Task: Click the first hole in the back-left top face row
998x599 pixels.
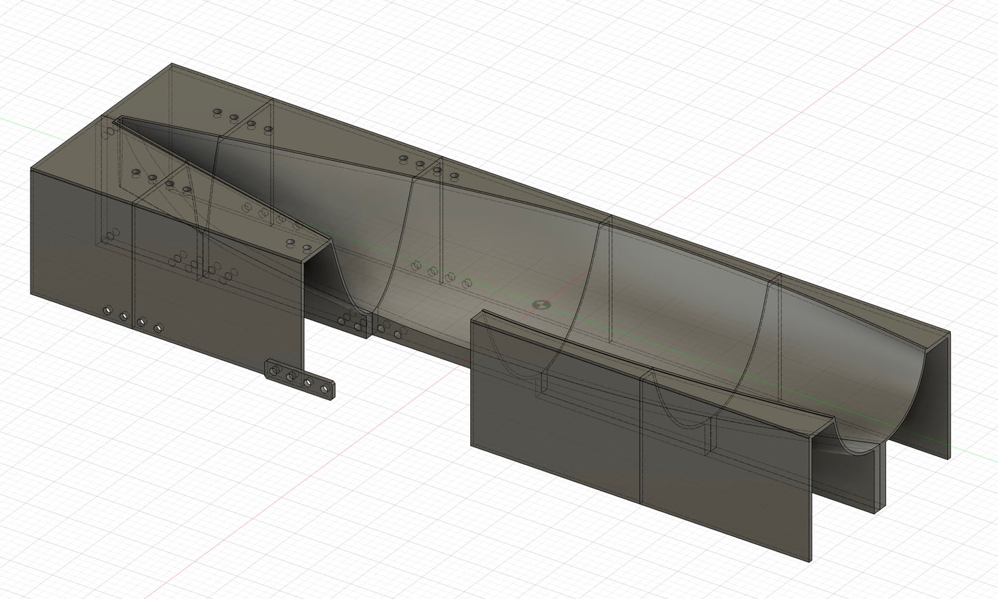Action: (x=218, y=112)
